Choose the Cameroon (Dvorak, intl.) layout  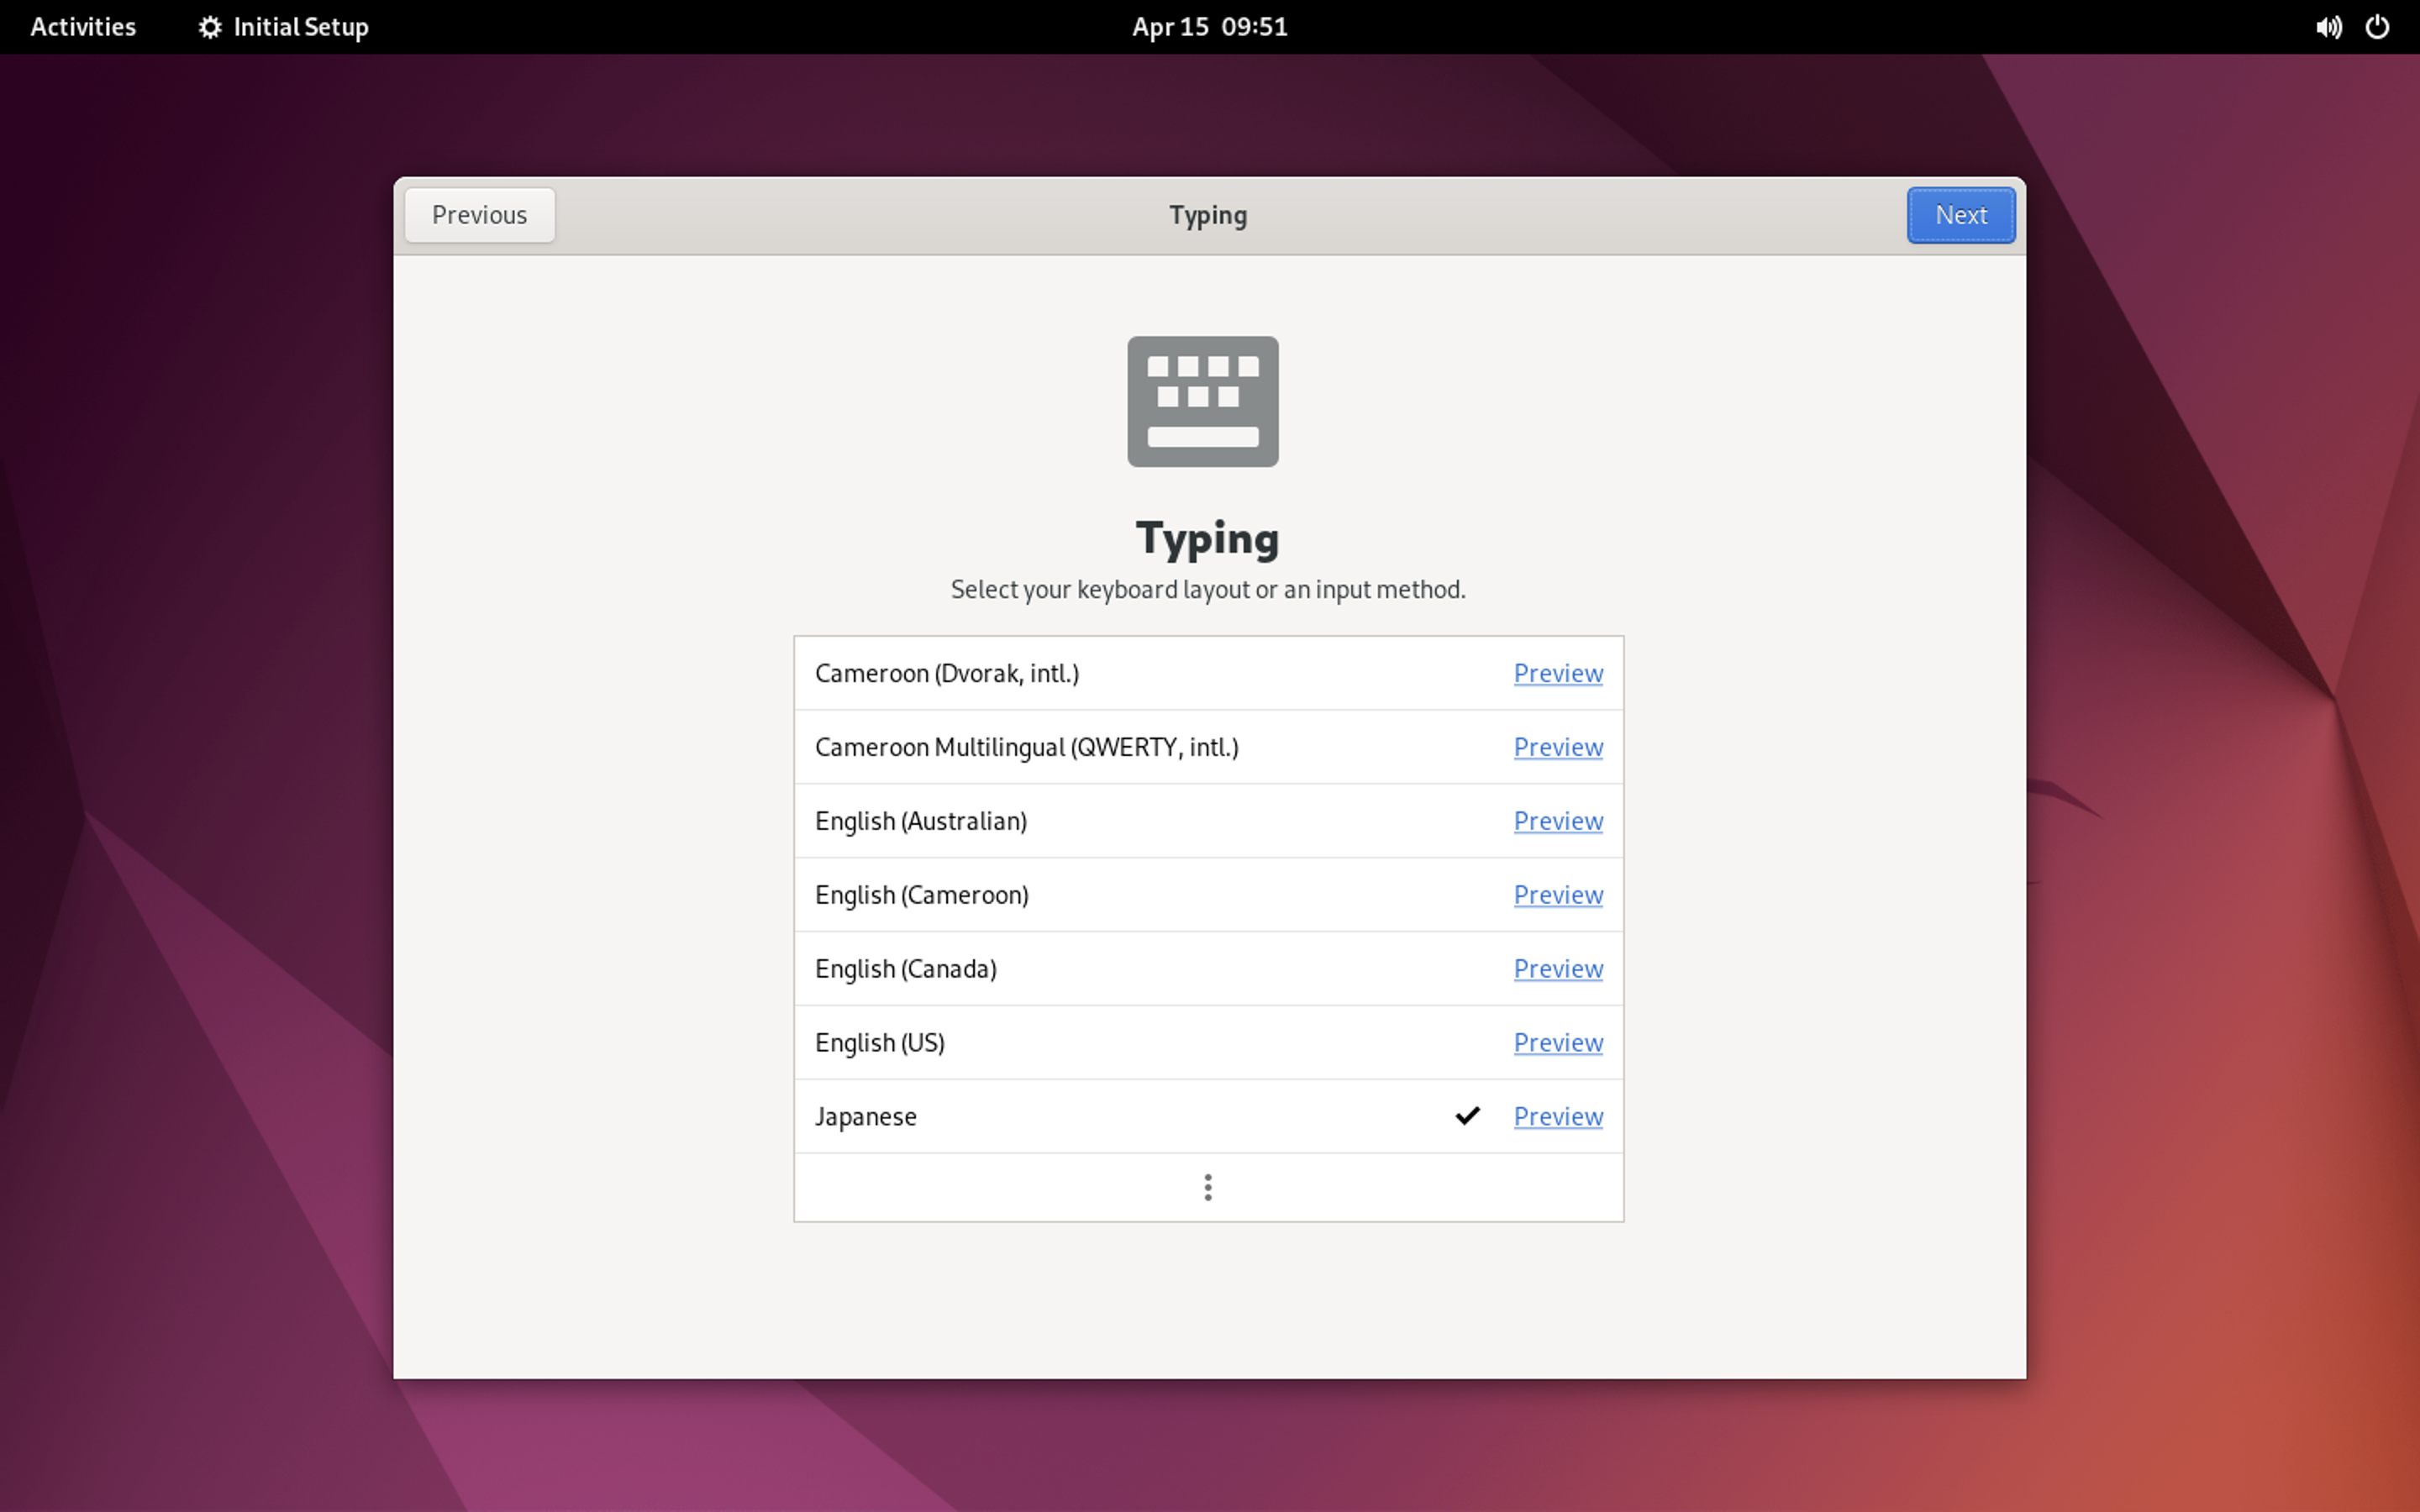(x=946, y=674)
